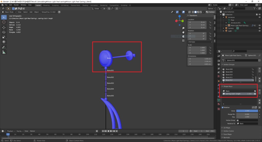The width and height of the screenshot is (262, 142).
Task: Open the Tool properties tab icon
Action: 219,56
